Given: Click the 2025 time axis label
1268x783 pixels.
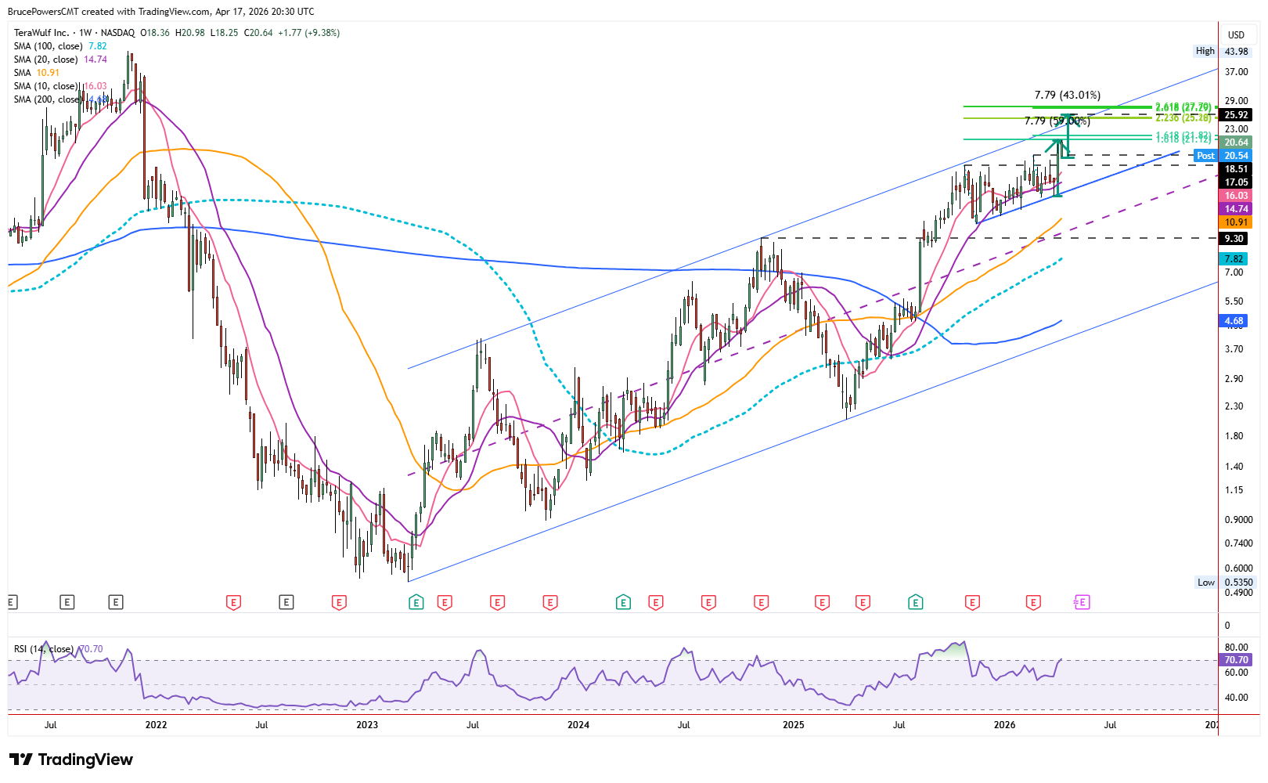Looking at the screenshot, I should tap(794, 725).
